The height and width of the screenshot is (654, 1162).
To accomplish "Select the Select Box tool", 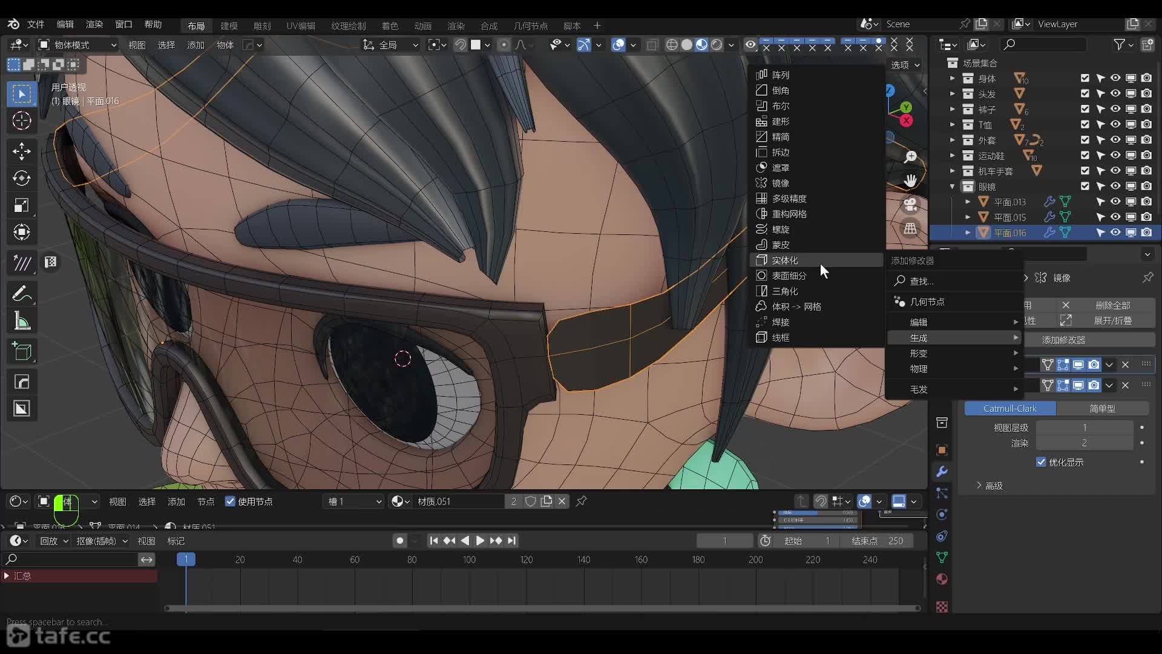I will 22,94.
